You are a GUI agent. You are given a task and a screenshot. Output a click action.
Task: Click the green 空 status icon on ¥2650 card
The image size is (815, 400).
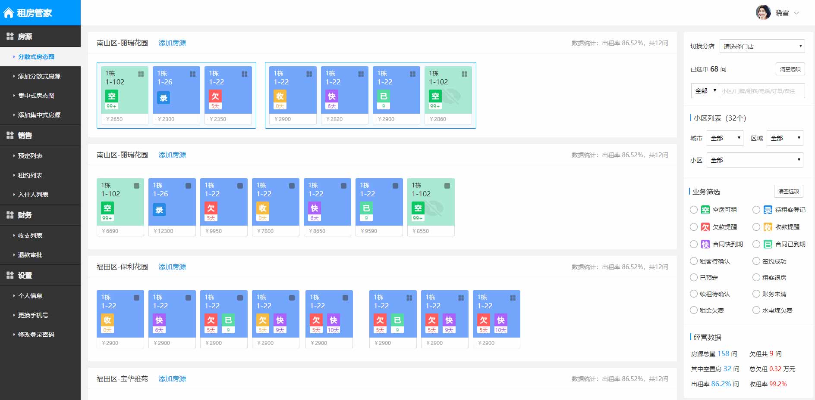[x=112, y=96]
